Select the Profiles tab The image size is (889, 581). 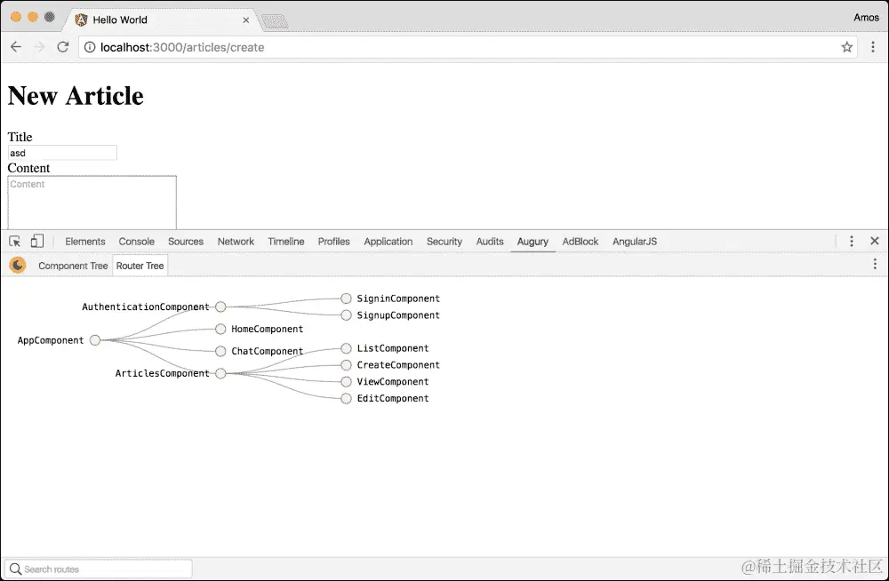333,242
